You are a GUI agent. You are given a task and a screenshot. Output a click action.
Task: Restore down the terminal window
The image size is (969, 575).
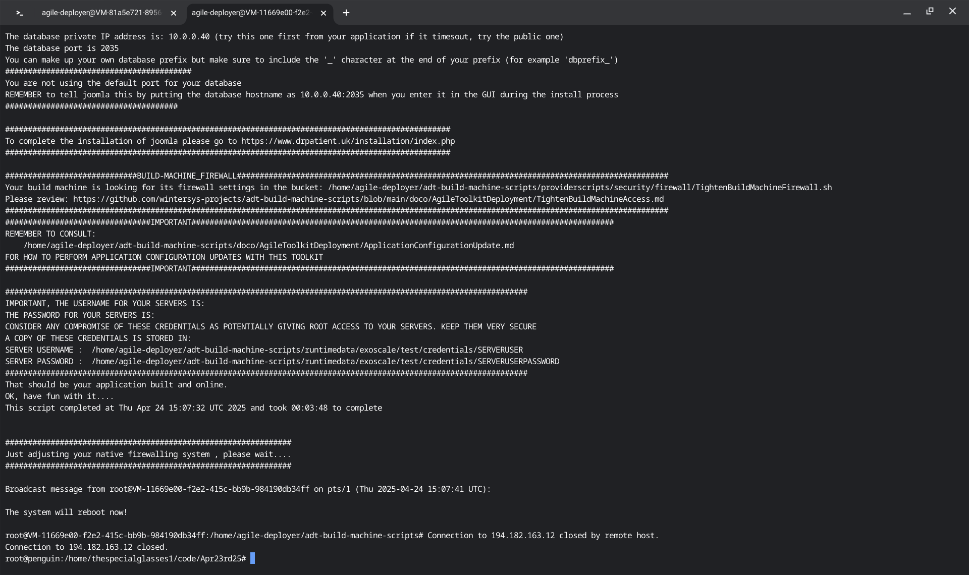coord(930,11)
